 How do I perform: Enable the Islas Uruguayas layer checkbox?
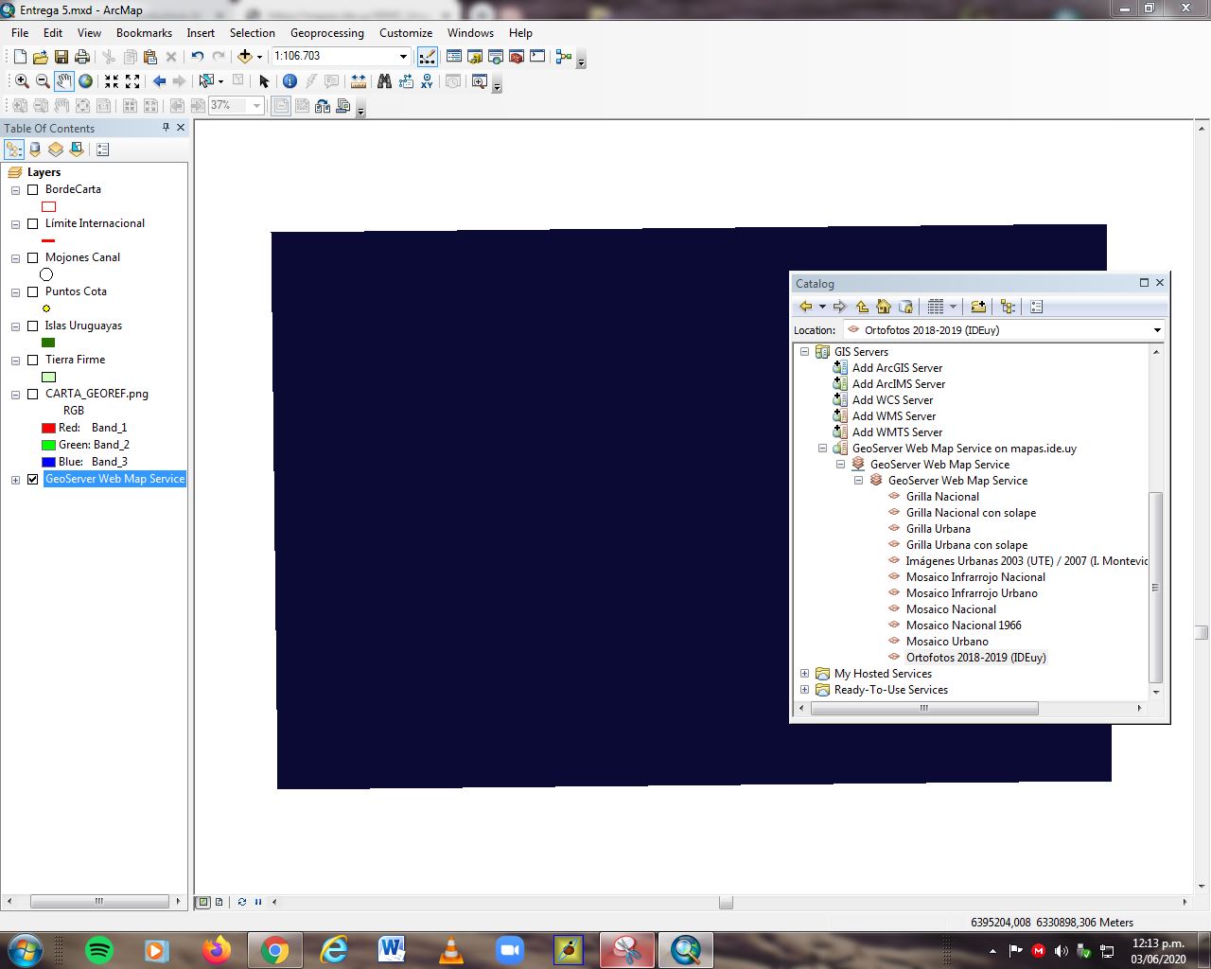[33, 326]
